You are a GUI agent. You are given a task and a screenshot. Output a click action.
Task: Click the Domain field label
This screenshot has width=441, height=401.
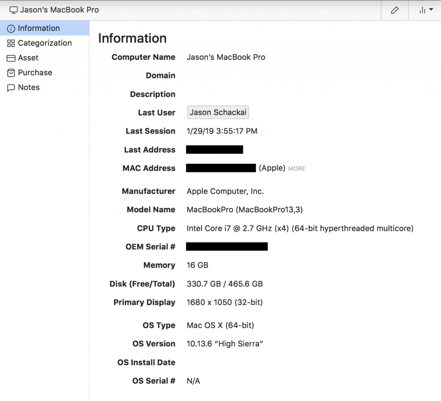[x=161, y=76]
